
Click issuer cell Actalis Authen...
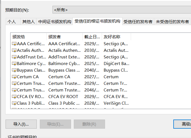click(65, 50)
